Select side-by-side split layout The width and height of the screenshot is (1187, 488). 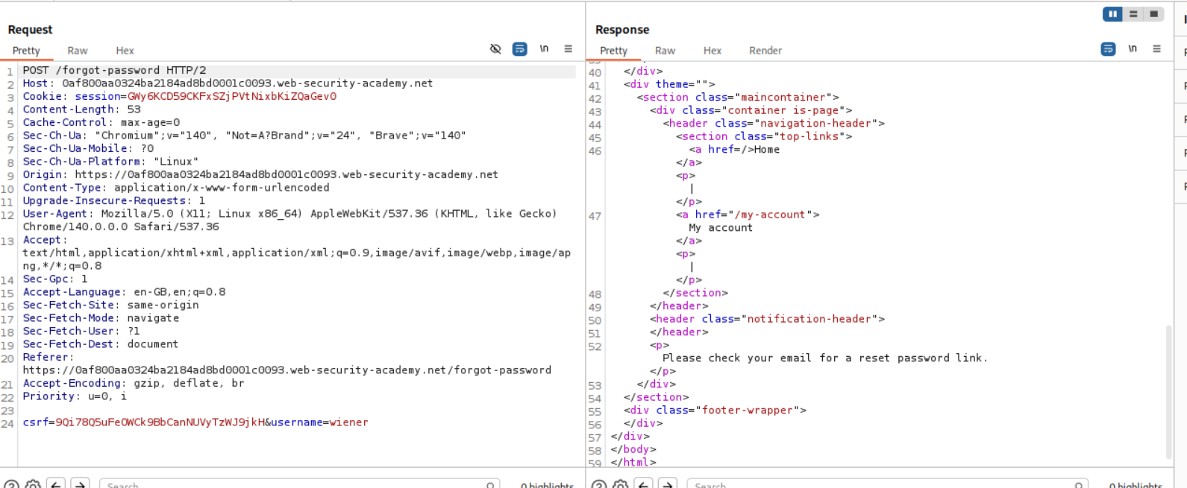1112,14
